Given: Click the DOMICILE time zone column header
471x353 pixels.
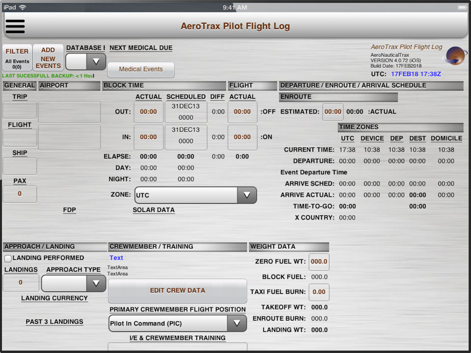Looking at the screenshot, I should point(446,138).
